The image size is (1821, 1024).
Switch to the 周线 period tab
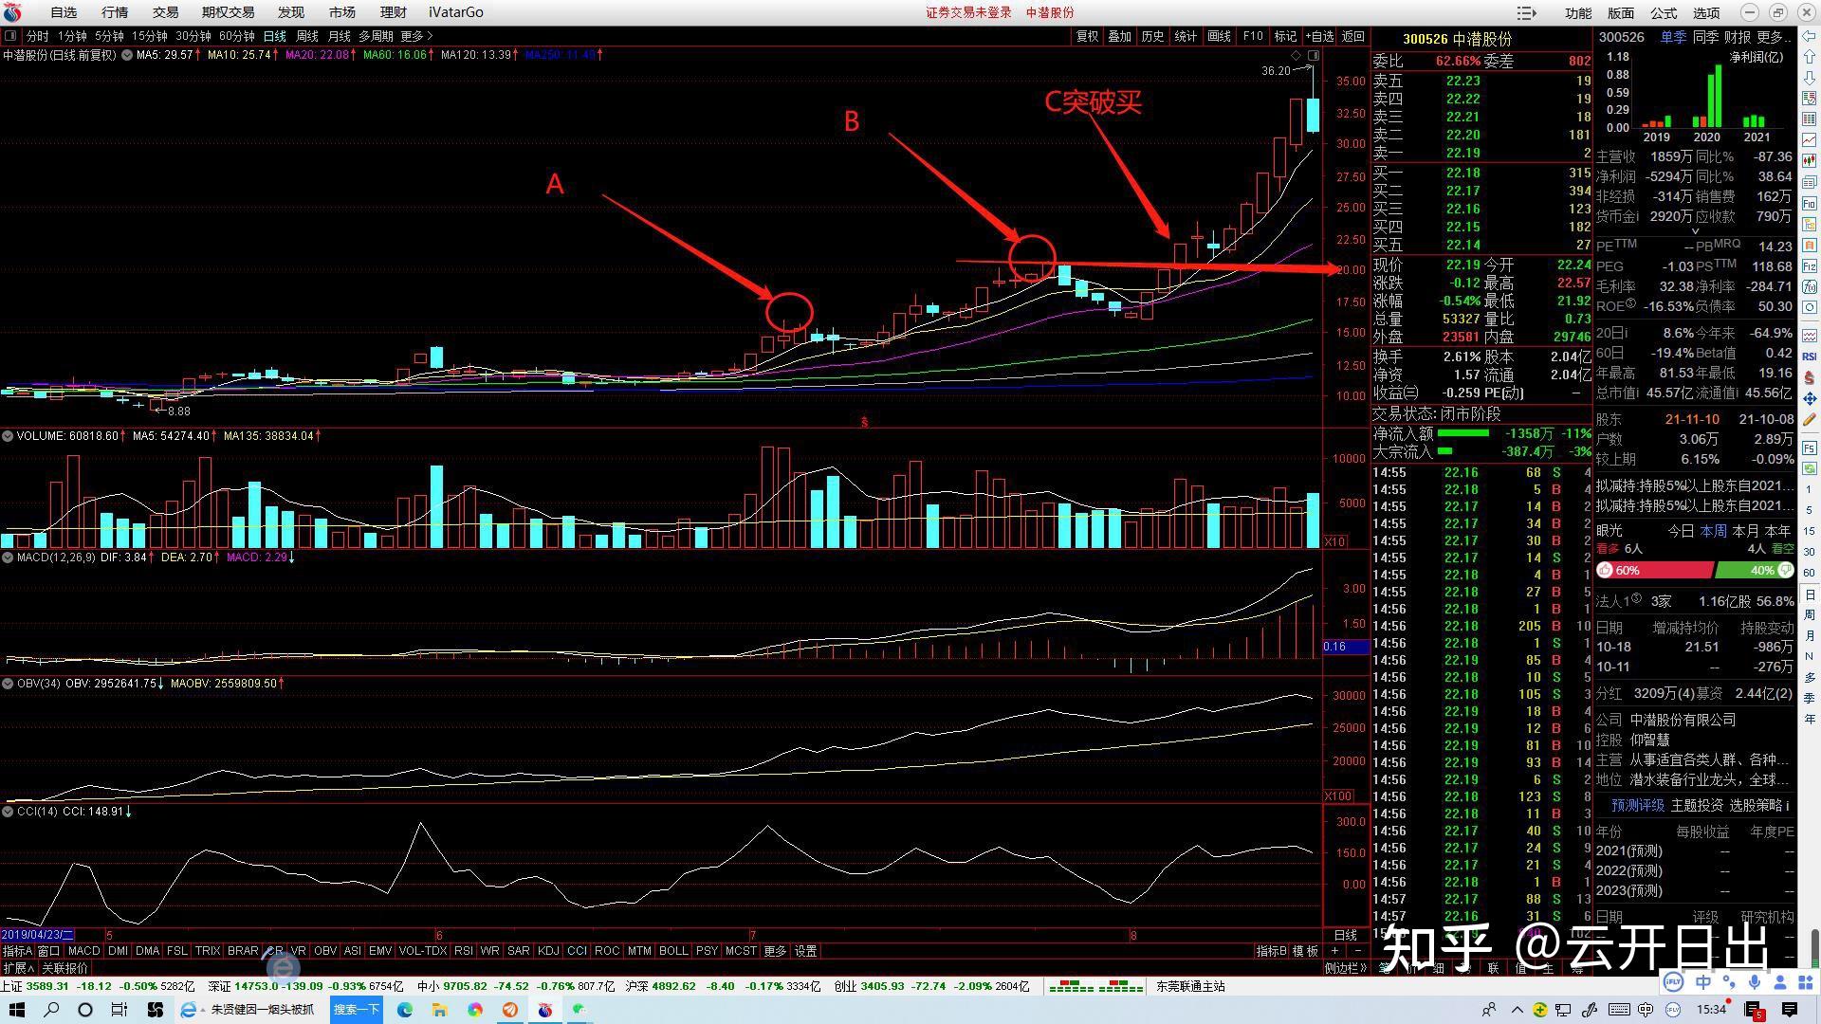(307, 36)
